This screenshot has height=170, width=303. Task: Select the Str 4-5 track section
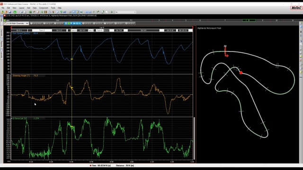[82, 30]
